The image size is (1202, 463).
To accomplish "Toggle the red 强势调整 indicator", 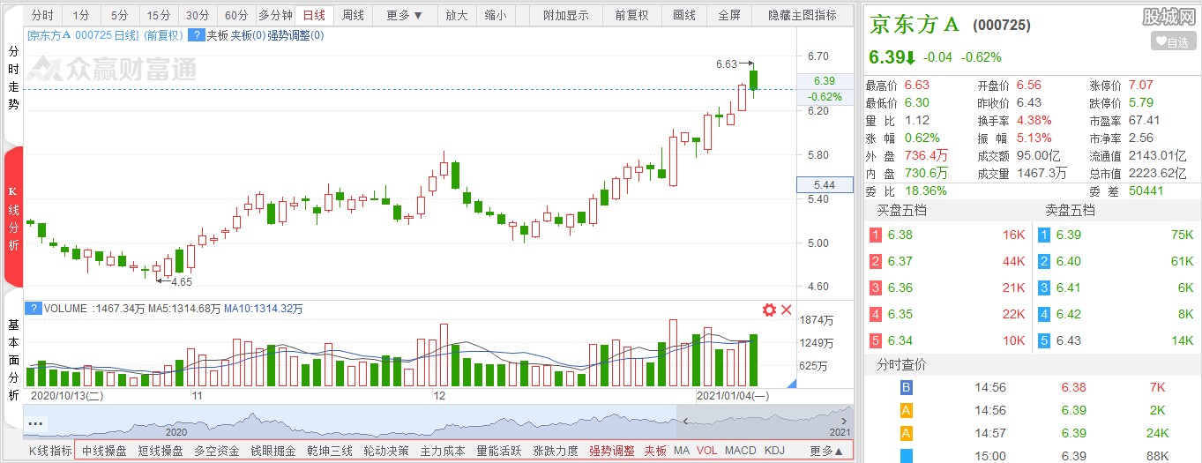I will pyautogui.click(x=612, y=451).
